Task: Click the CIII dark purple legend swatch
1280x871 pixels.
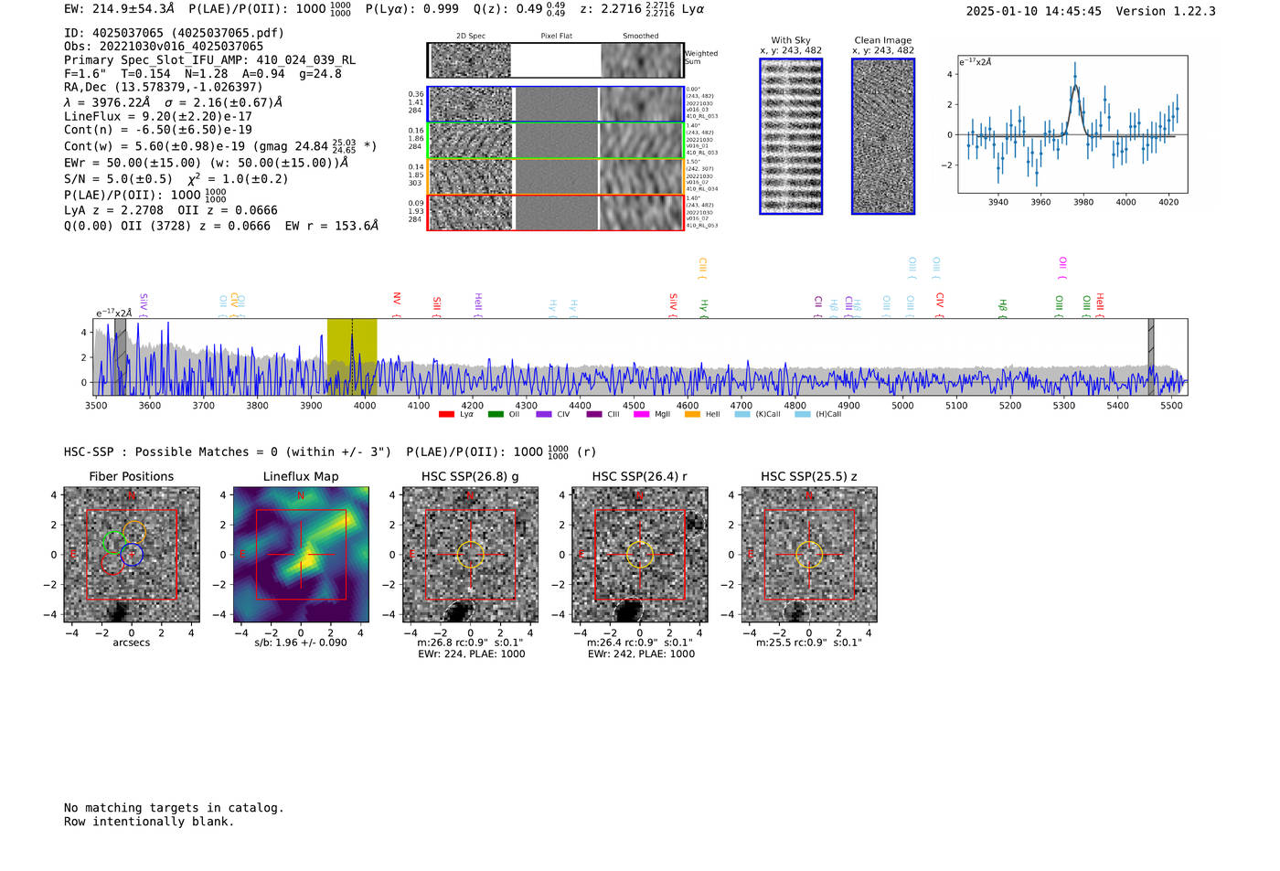Action: pos(594,414)
